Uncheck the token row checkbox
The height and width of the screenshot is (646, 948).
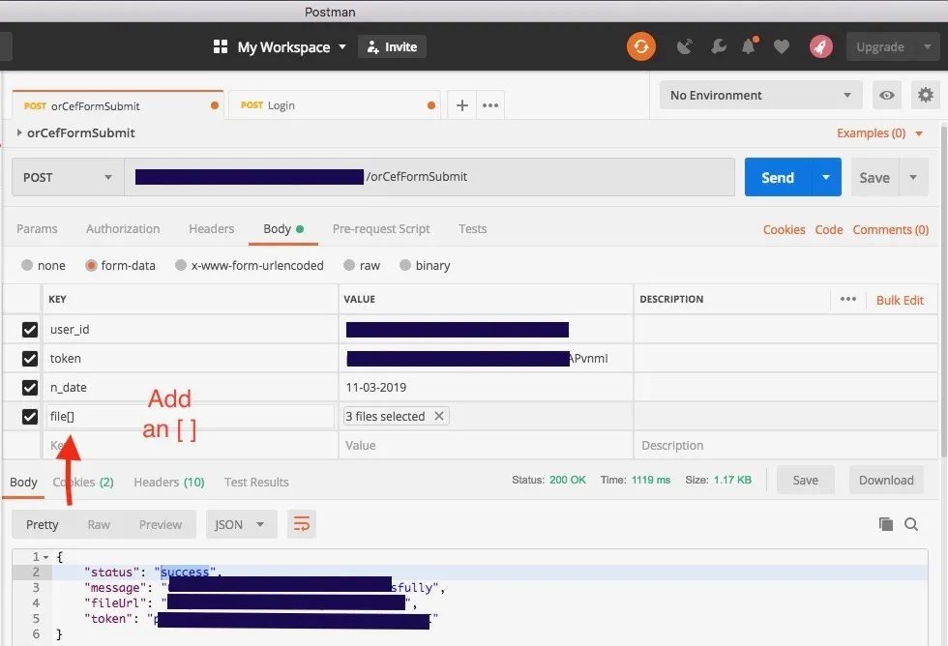[30, 359]
